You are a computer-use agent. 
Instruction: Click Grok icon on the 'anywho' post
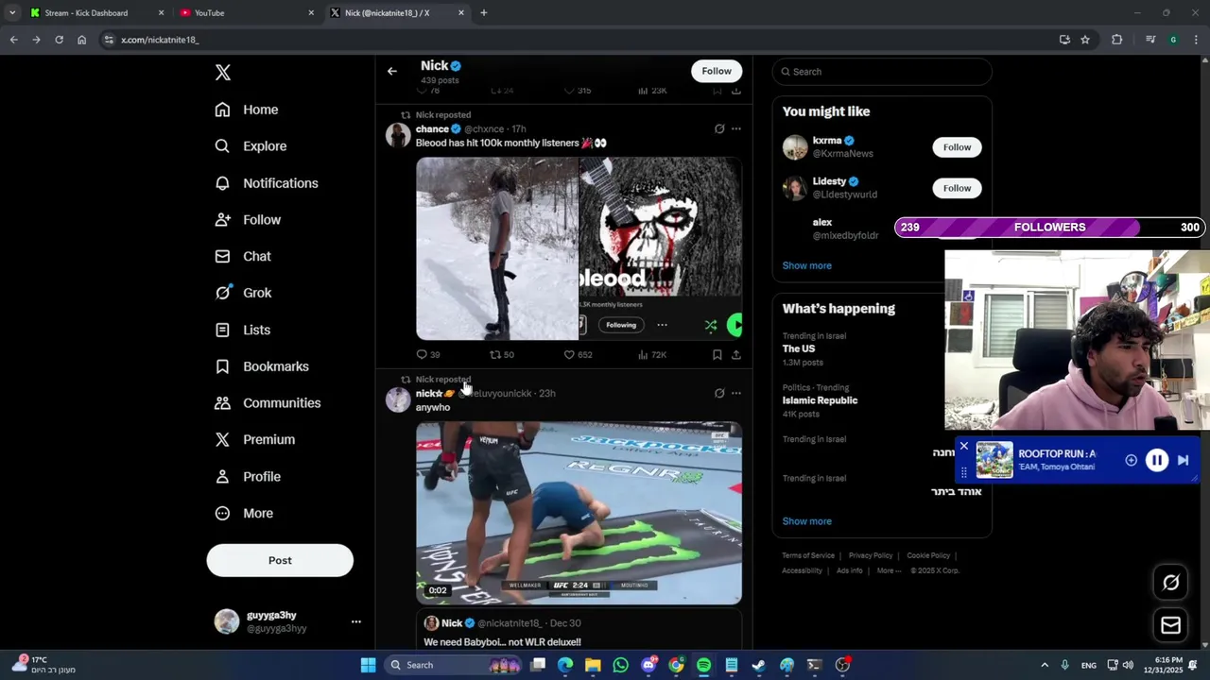tap(719, 393)
